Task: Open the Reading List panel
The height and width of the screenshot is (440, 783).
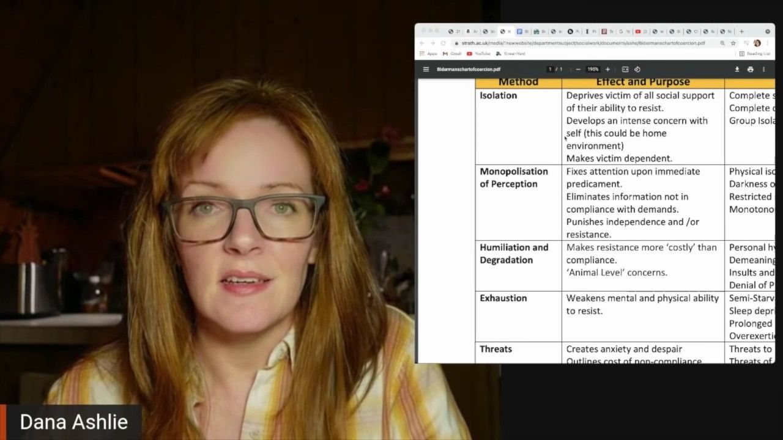Action: (x=755, y=54)
